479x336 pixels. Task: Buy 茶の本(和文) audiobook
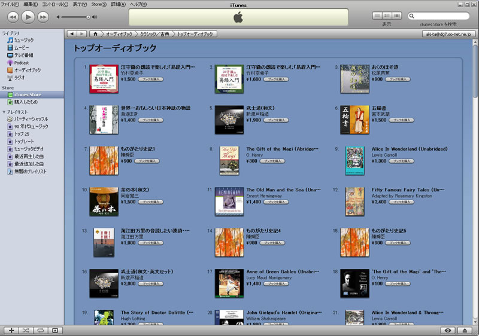[x=151, y=202]
